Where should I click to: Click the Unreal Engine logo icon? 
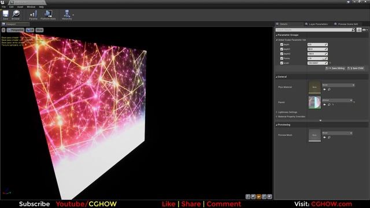[2, 2]
